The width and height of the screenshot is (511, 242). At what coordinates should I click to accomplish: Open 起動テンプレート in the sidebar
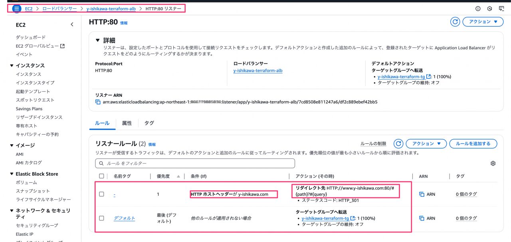(33, 92)
